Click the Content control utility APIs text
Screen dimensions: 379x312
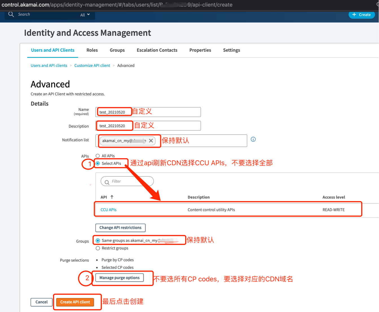coord(211,210)
